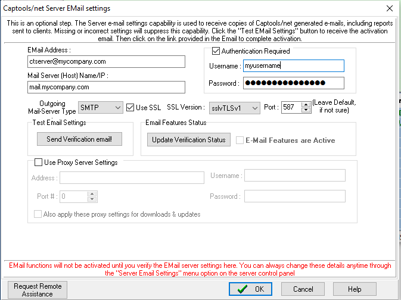Open the Outgoing Mail-Server Type dropdown

pos(101,108)
